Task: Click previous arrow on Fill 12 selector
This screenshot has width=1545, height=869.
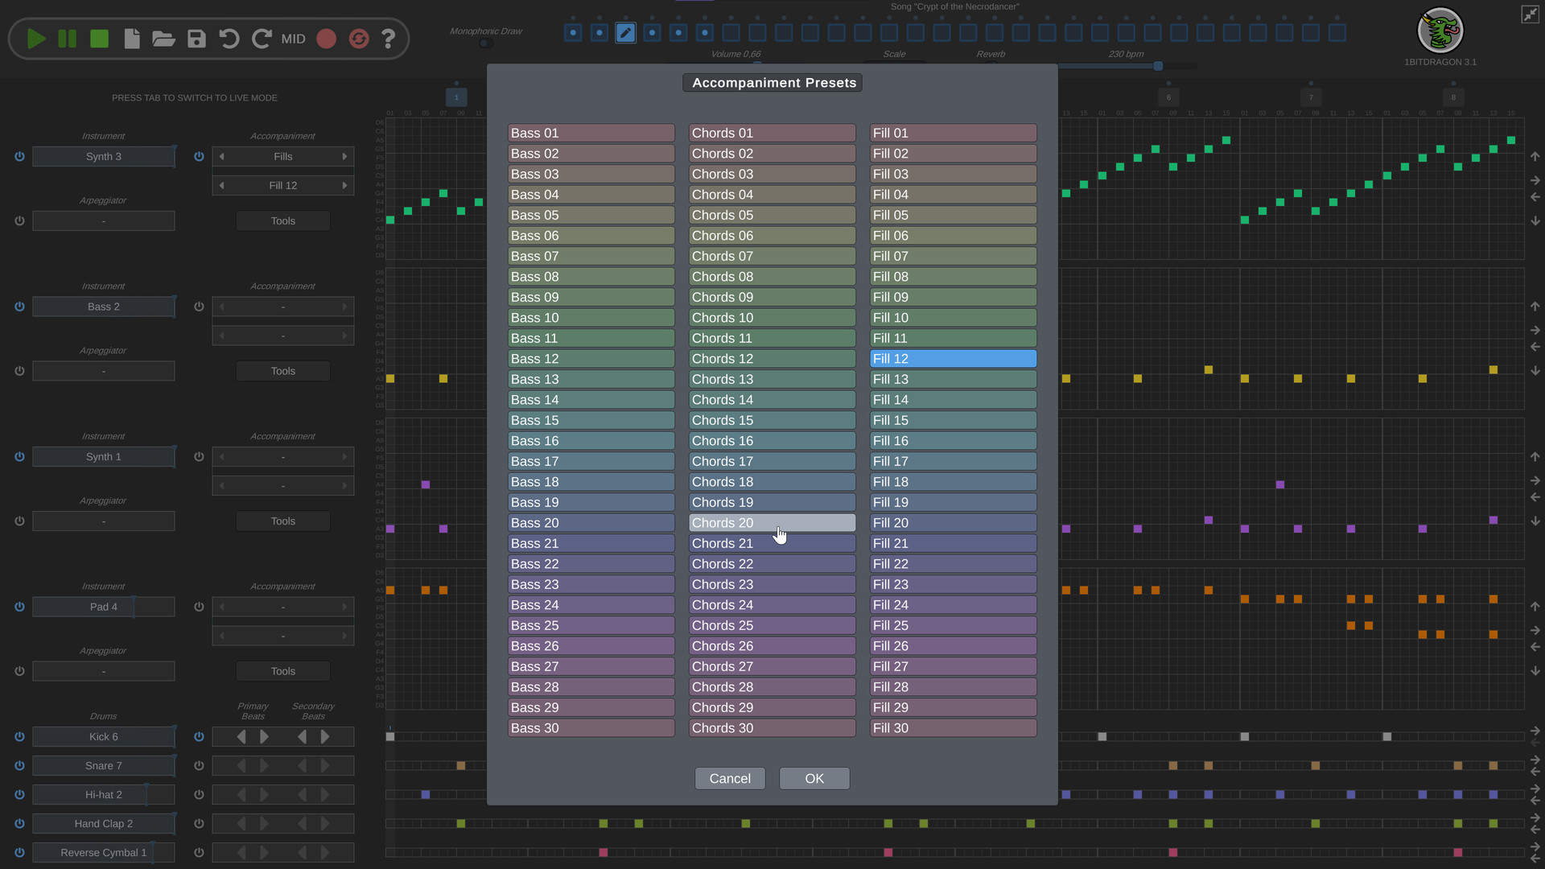Action: click(x=222, y=186)
